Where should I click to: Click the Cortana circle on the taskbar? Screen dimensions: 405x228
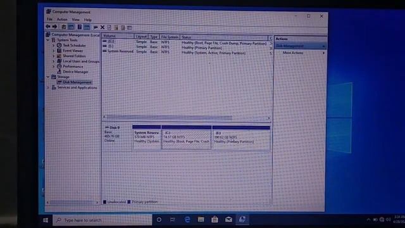click(x=159, y=220)
